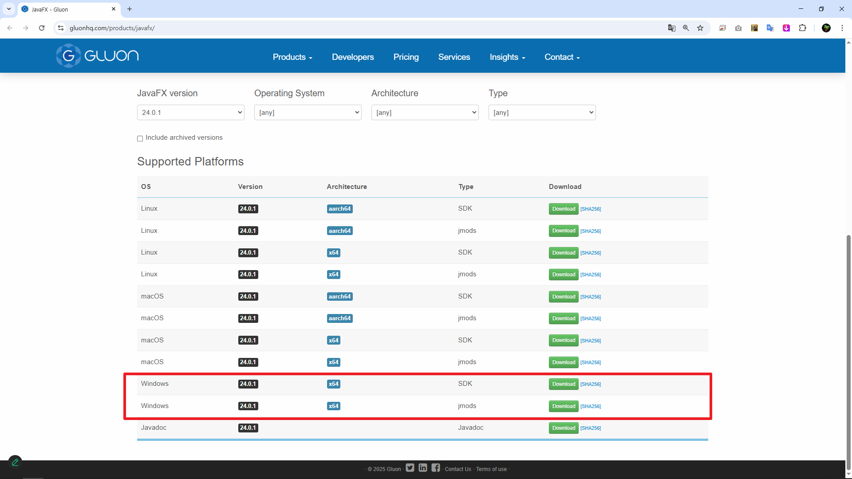Screen dimensions: 852x479
Task: Download macOS aarch64 SDK
Action: 564,297
